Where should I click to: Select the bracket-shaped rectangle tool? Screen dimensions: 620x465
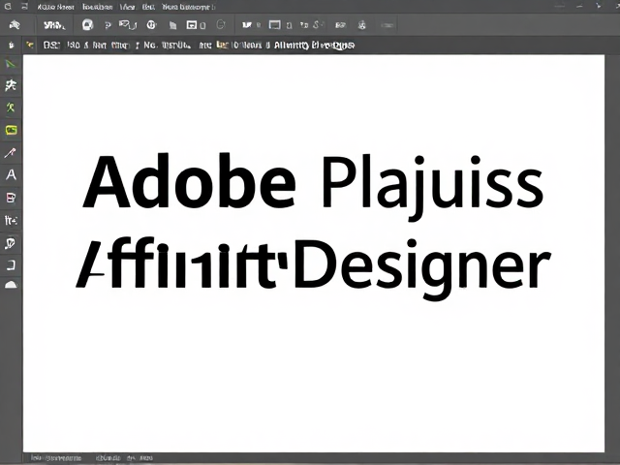[12, 264]
